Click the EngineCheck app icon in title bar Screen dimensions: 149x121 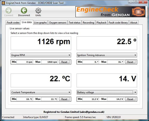point(3,3)
